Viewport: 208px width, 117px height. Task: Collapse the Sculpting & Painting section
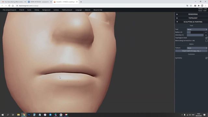click(191, 22)
